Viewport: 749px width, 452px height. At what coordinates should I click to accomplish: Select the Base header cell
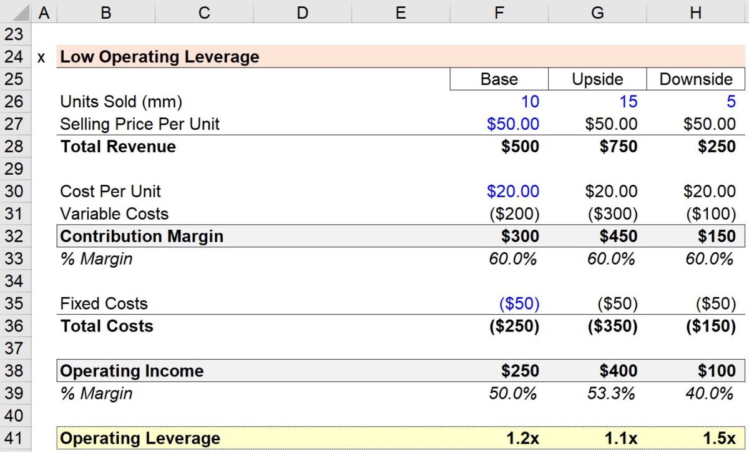tap(498, 79)
